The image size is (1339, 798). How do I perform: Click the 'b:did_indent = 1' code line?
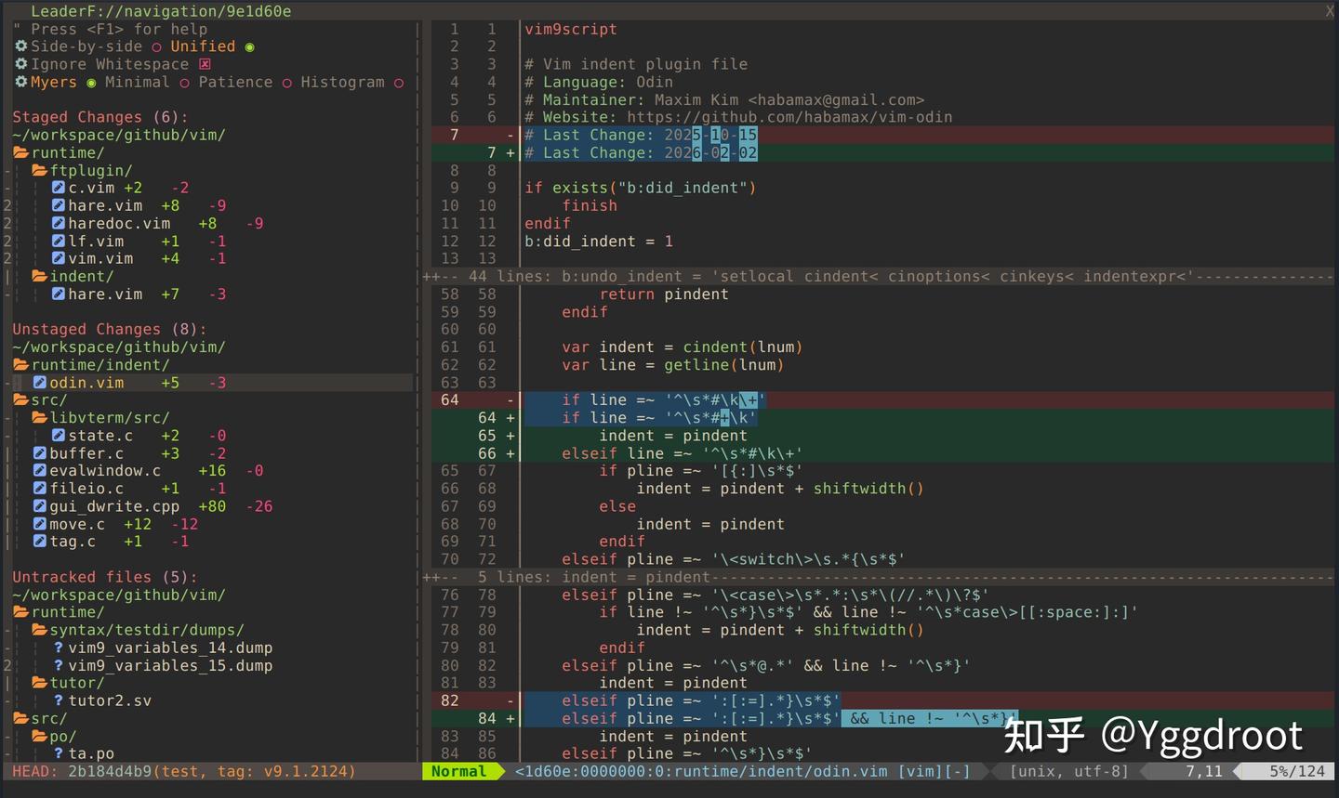pos(599,241)
